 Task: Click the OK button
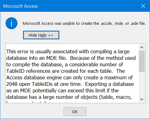click(x=75, y=112)
